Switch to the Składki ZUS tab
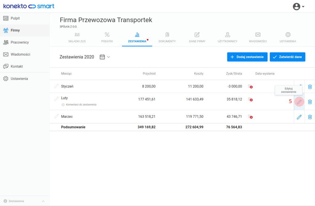The image size is (315, 206). coord(77,38)
